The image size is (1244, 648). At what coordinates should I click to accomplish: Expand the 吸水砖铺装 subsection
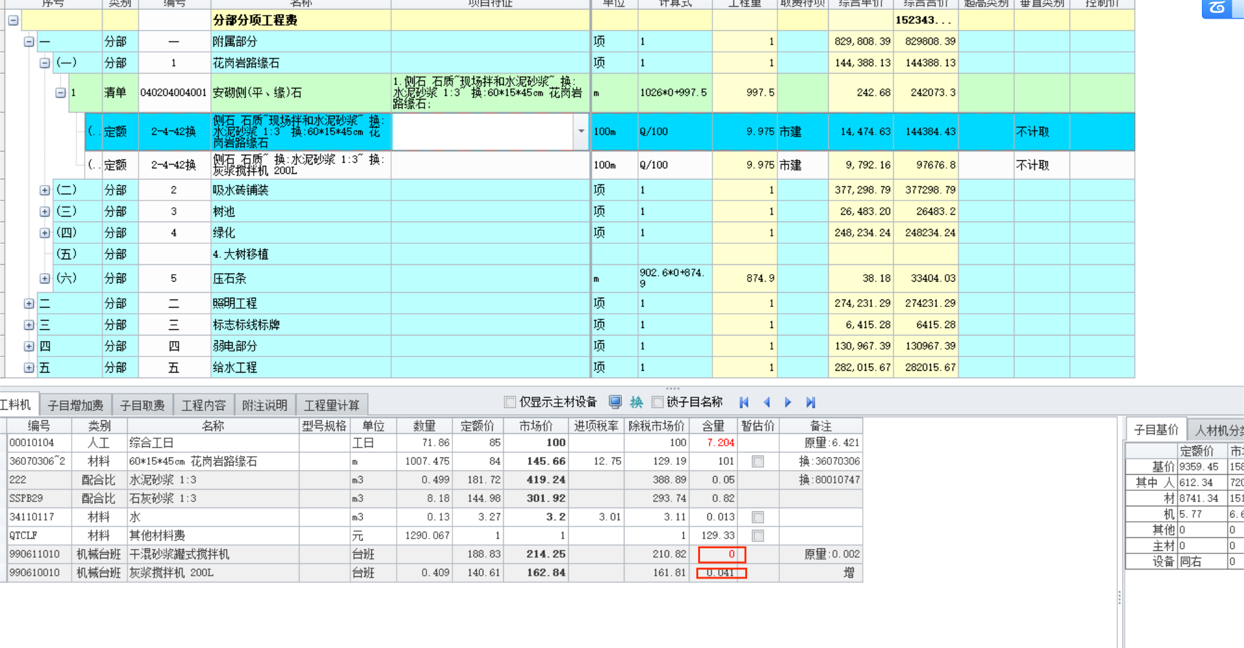[x=45, y=190]
